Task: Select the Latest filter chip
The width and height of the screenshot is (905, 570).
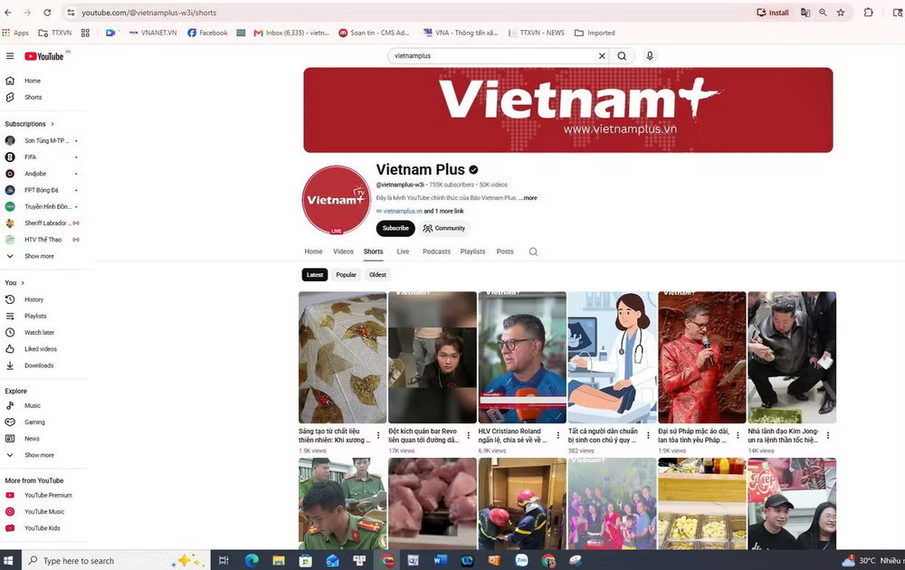Action: [x=315, y=275]
